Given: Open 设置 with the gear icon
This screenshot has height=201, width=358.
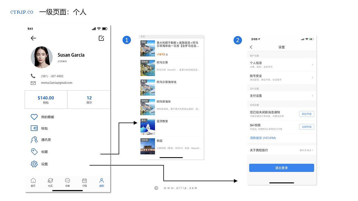Looking at the screenshot, I should [34, 164].
